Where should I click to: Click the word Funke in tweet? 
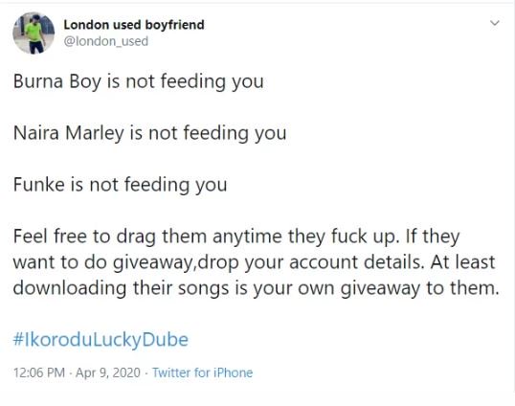click(39, 184)
